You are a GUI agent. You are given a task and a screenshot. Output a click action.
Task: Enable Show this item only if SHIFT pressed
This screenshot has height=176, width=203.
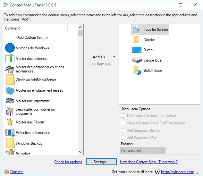[x=123, y=123]
